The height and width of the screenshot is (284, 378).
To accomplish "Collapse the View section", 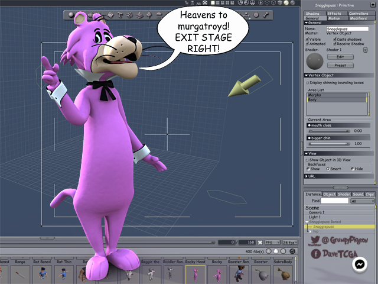I will 306,153.
